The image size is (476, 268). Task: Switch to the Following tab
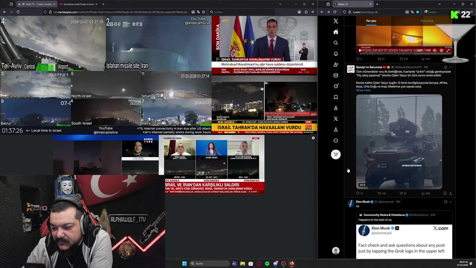click(427, 21)
